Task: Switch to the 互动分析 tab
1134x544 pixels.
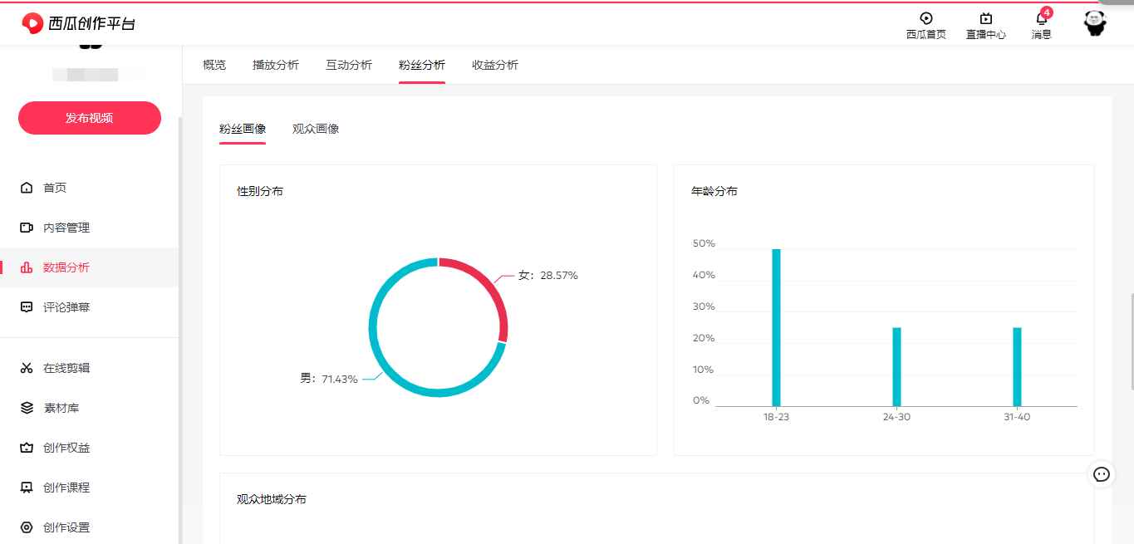Action: tap(349, 65)
